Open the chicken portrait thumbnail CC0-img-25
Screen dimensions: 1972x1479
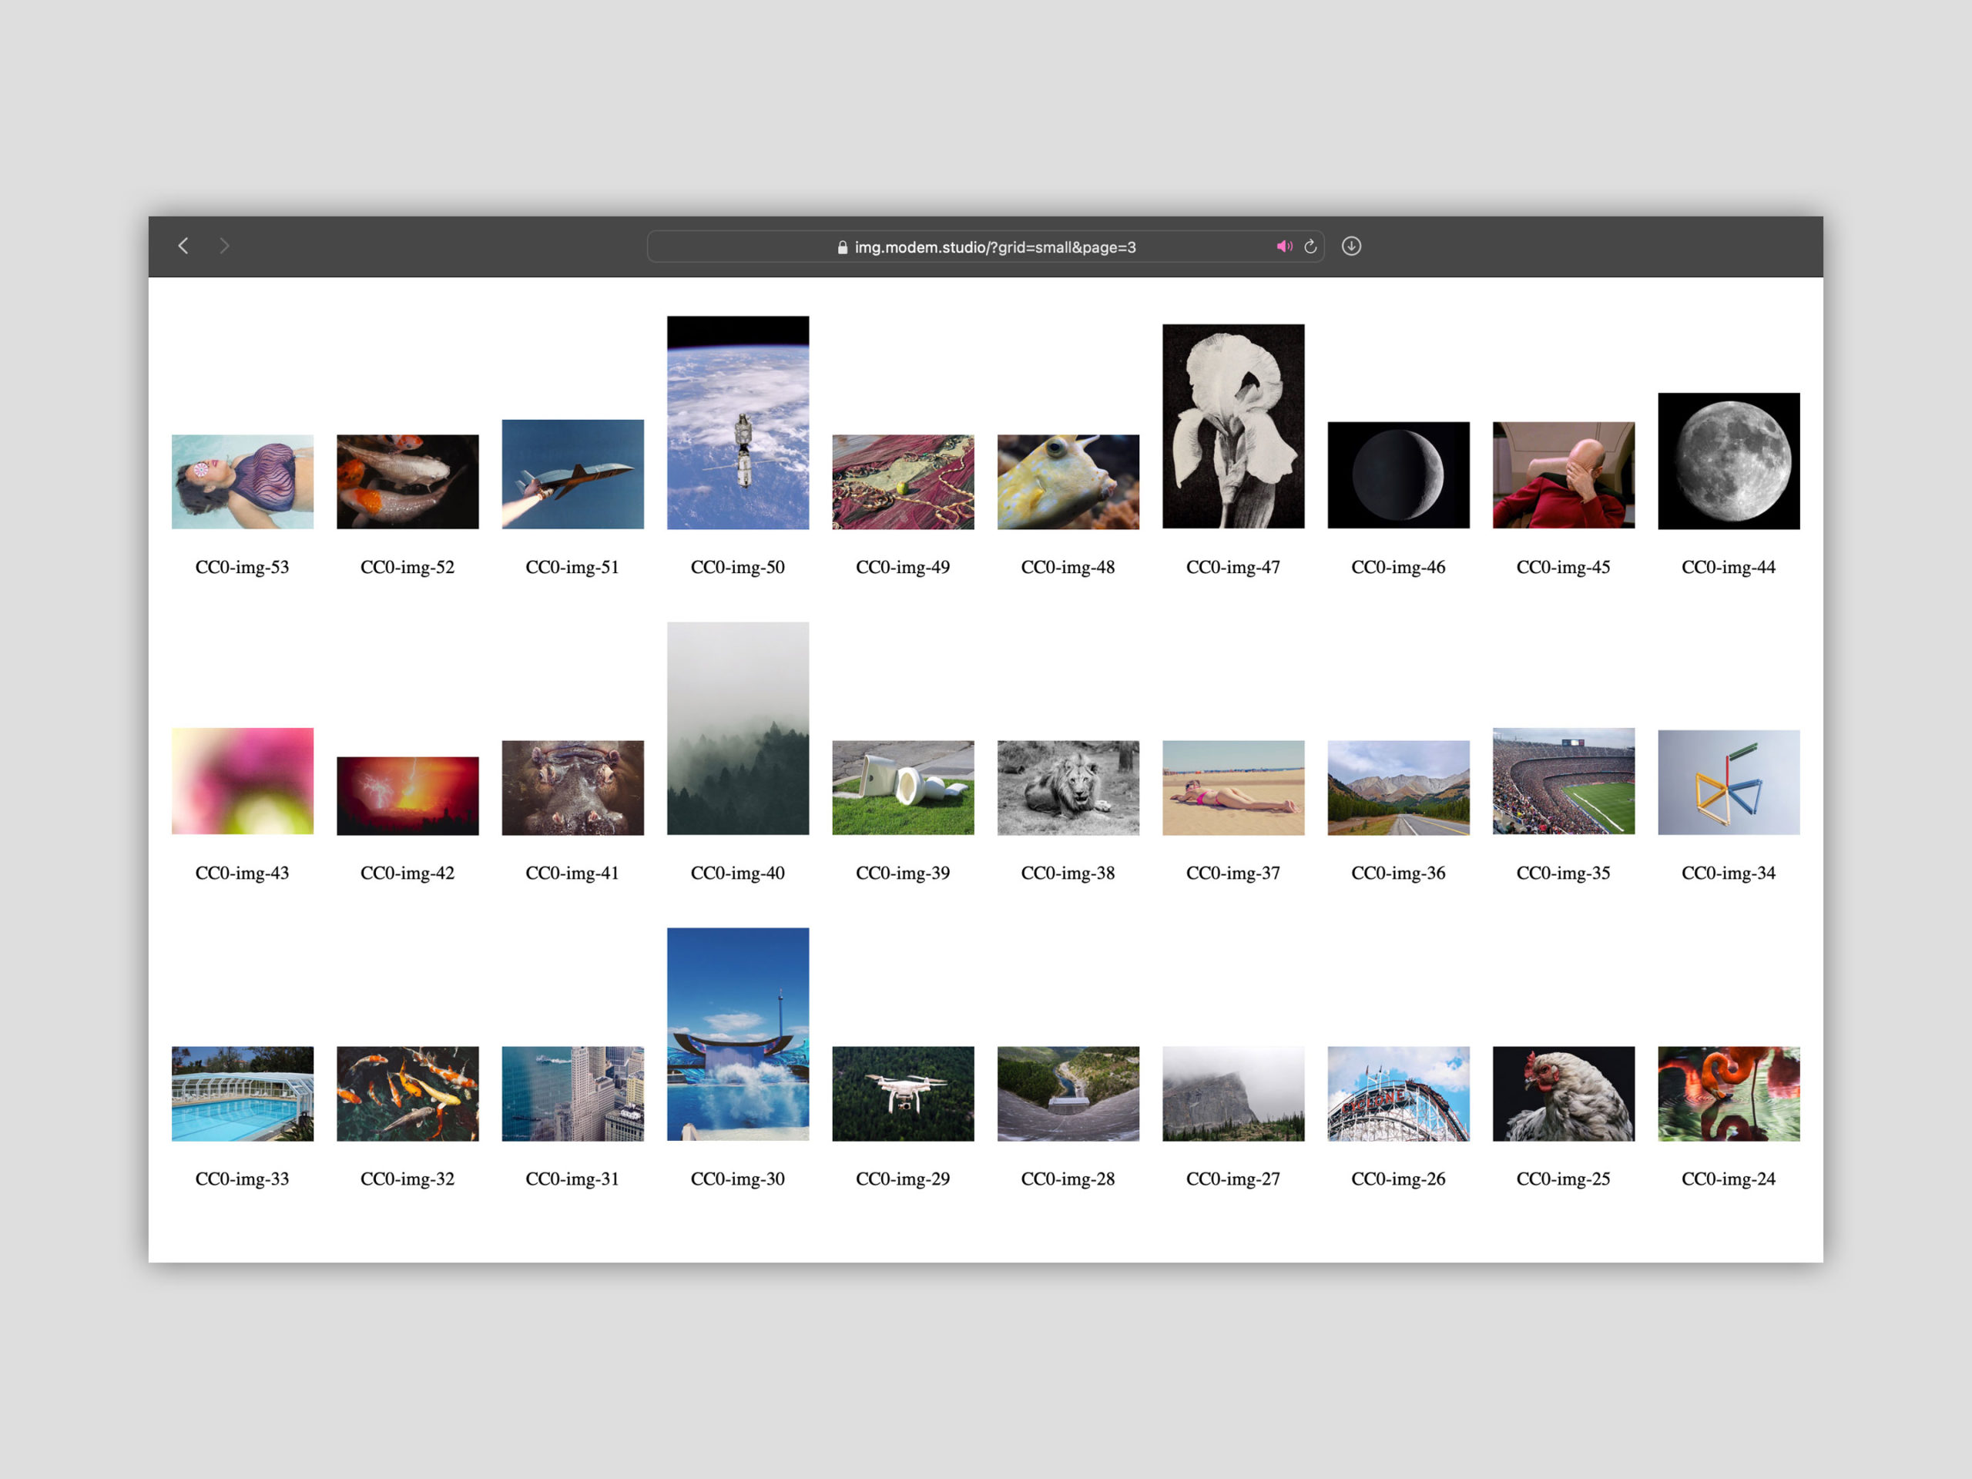1564,1094
